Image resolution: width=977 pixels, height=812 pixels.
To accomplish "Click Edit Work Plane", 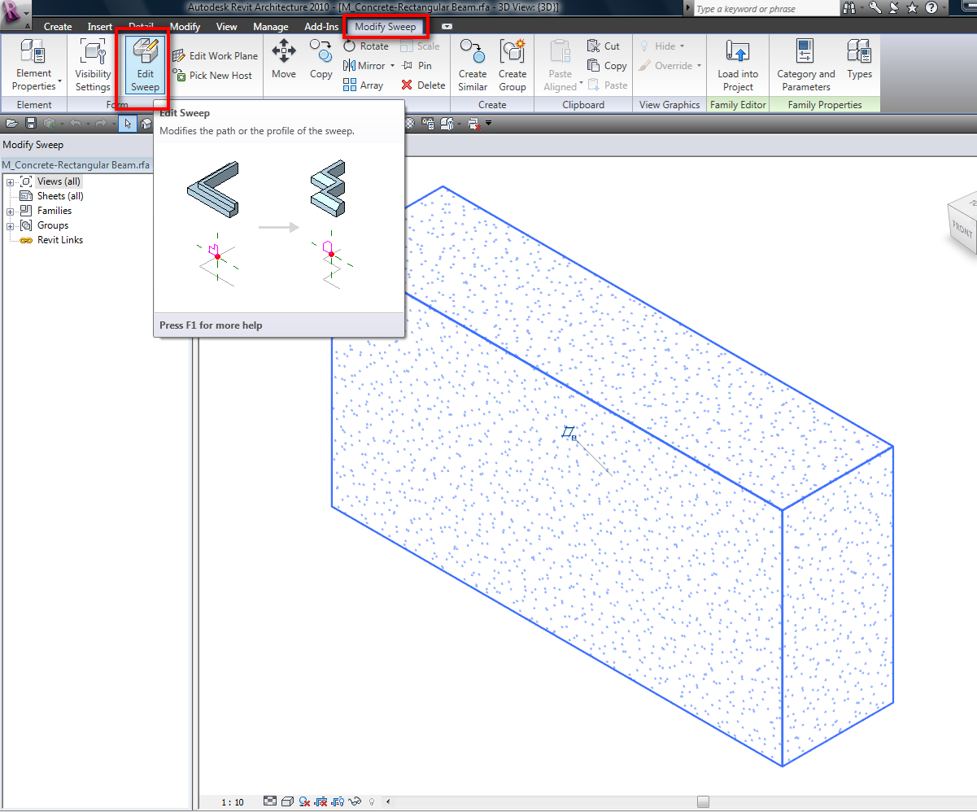I will coord(216,56).
